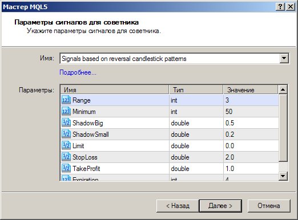Click the double type cell of StopLoss
Viewport: 298px width, 220px height.
[x=196, y=157]
